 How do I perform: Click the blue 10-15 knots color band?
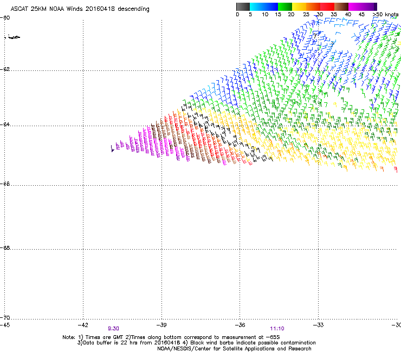click(271, 6)
